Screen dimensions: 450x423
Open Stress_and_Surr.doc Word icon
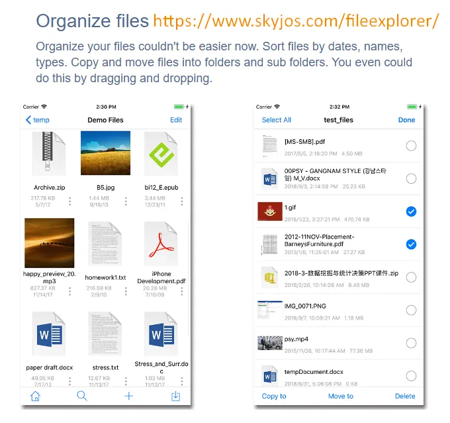coord(161,333)
